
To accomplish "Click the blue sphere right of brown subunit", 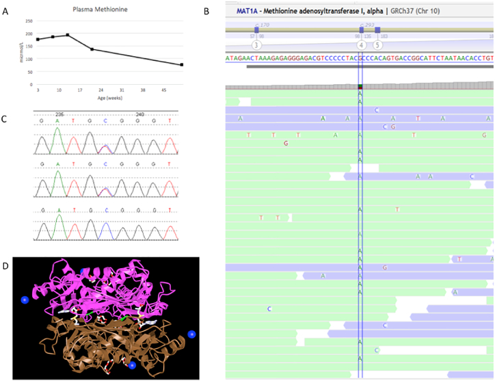I will [191, 334].
